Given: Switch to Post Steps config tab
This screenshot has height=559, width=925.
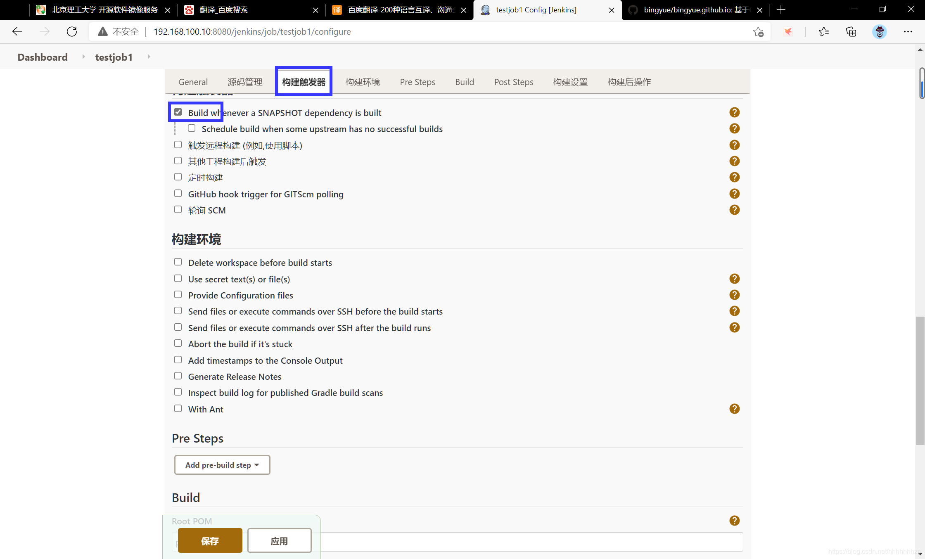Looking at the screenshot, I should coord(514,82).
